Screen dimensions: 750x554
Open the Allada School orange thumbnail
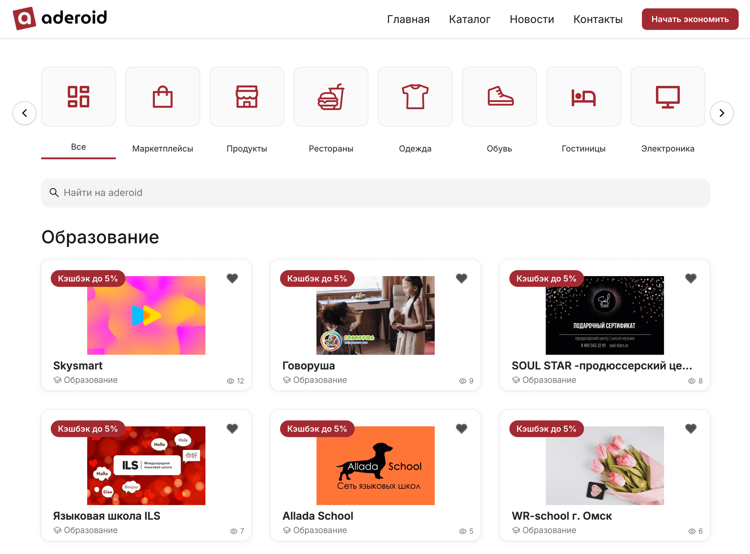coord(375,466)
